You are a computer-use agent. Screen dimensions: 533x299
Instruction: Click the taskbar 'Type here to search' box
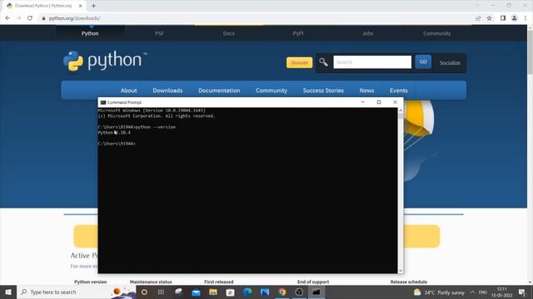coord(76,292)
